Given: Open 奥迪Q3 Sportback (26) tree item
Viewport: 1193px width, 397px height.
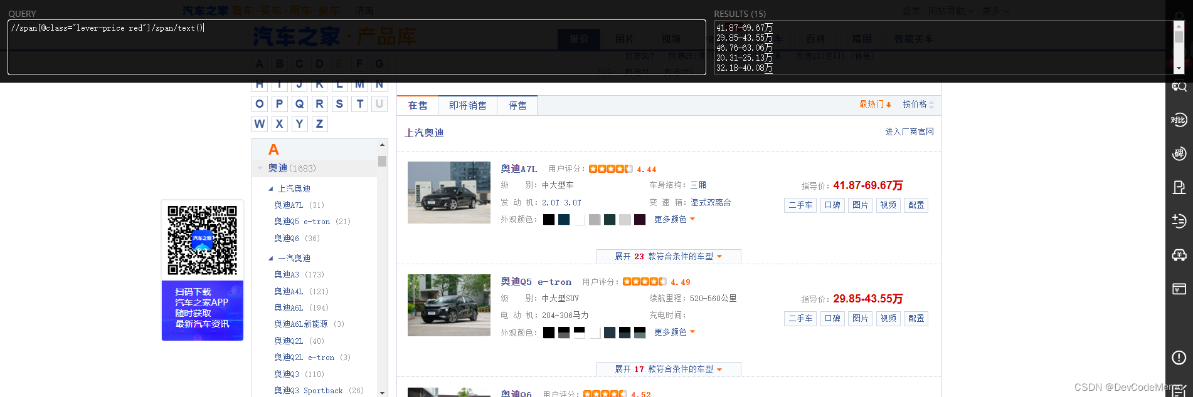Looking at the screenshot, I should (319, 391).
